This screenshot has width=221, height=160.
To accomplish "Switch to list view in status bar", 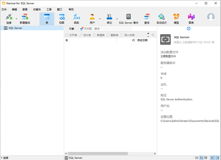I will [202, 158].
